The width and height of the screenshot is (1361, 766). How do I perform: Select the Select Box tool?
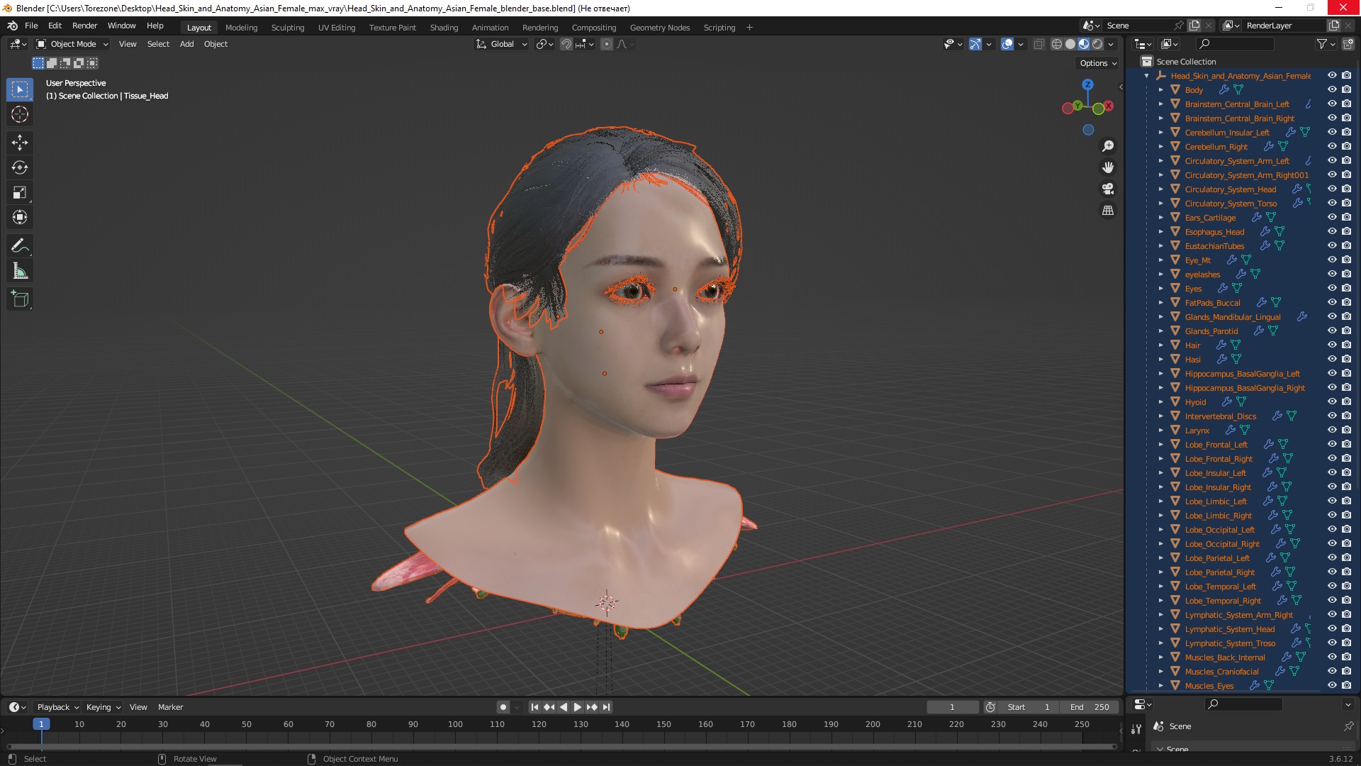pyautogui.click(x=20, y=89)
